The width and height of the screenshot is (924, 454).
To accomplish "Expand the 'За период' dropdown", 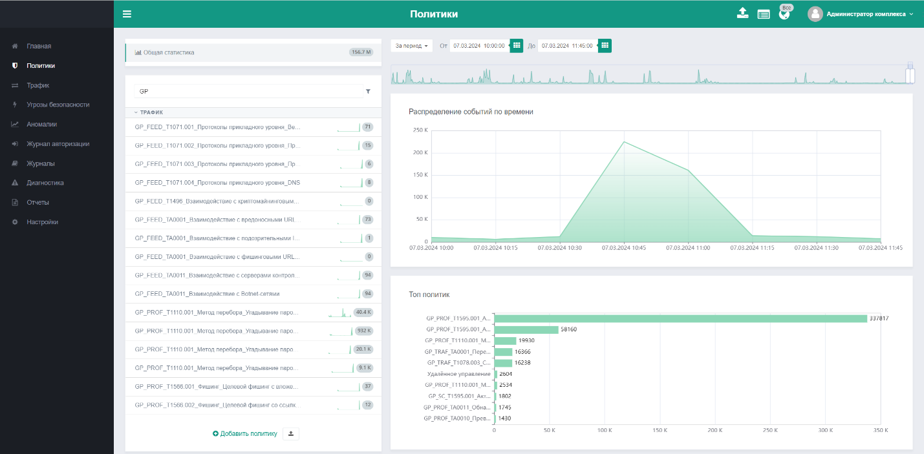I will coord(412,46).
